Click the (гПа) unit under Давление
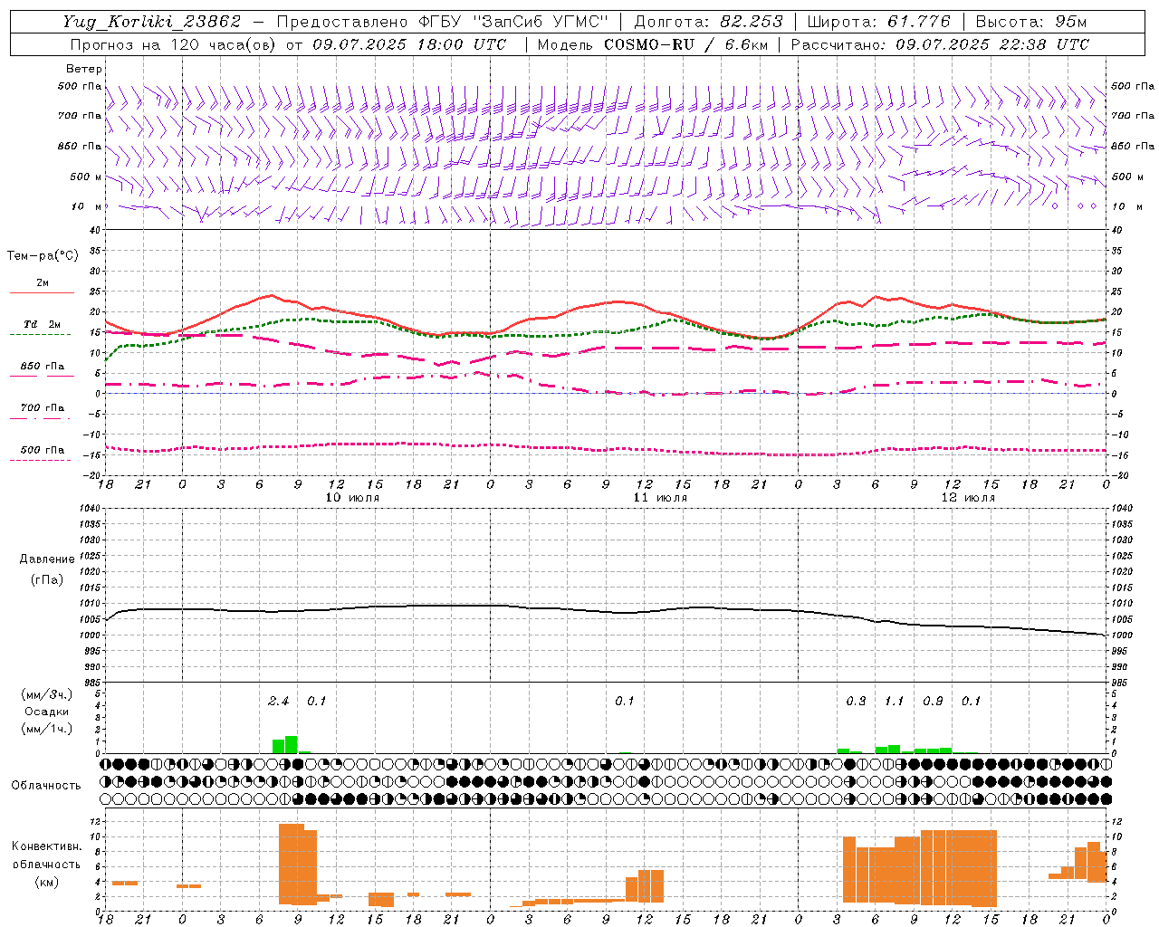This screenshot has height=927, width=1159. click(47, 579)
